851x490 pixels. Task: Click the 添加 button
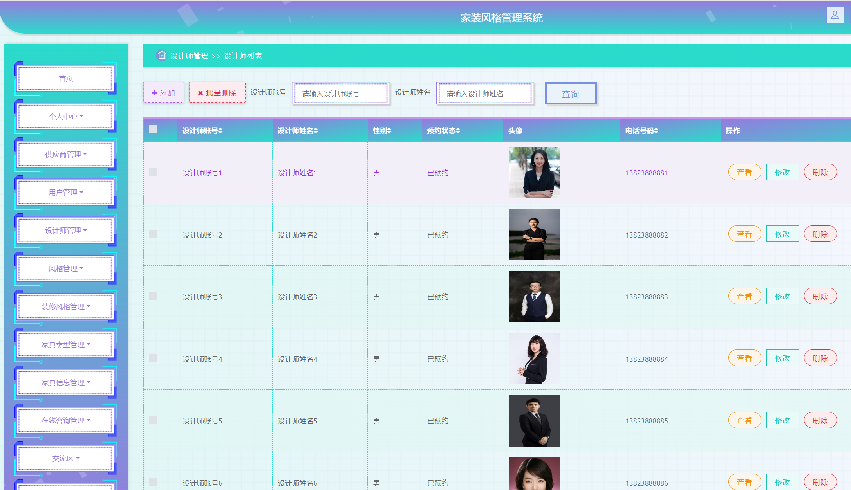pyautogui.click(x=163, y=93)
